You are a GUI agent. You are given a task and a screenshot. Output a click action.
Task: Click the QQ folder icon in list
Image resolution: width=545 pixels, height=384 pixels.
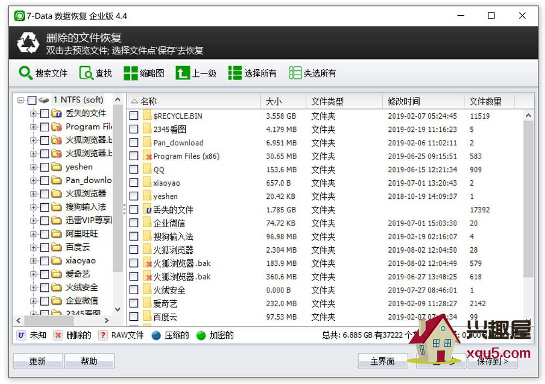tap(147, 169)
